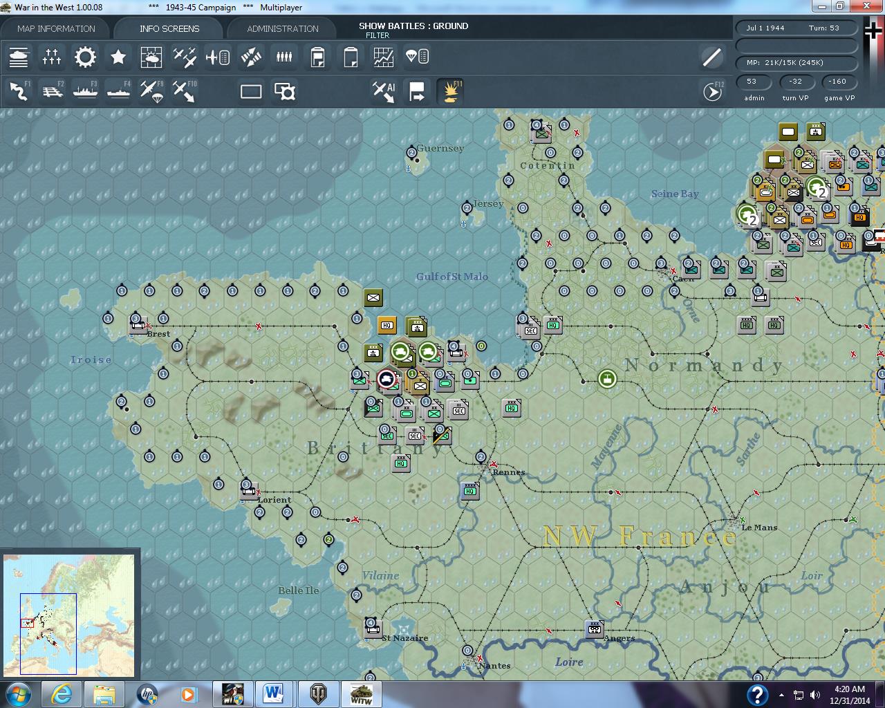Open the victory star screen icon

point(118,57)
